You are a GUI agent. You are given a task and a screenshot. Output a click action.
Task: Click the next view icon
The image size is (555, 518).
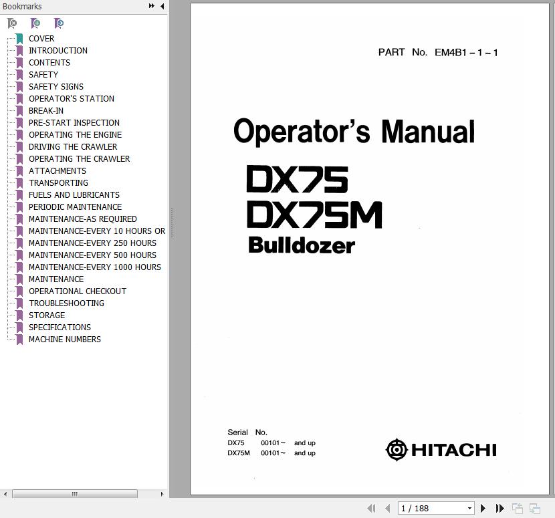(x=535, y=509)
